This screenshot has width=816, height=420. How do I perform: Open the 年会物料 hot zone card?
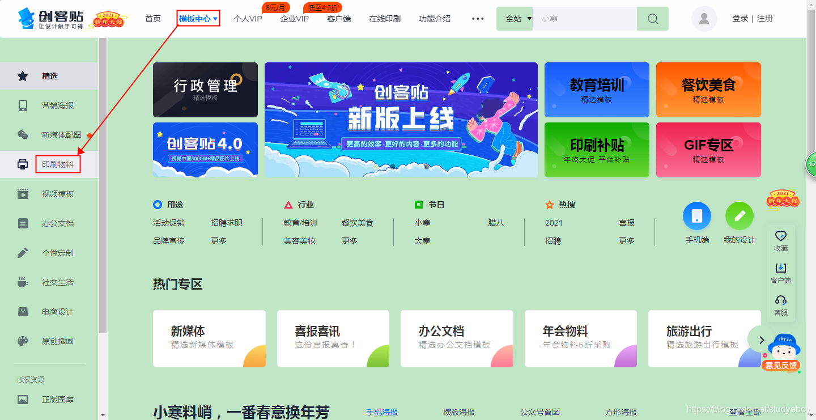point(581,338)
